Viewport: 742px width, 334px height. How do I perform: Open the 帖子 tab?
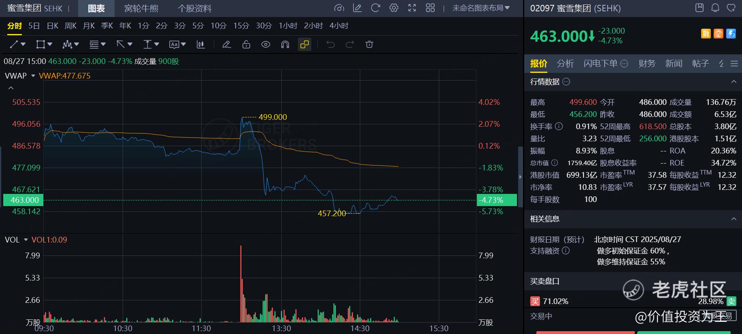pyautogui.click(x=701, y=64)
